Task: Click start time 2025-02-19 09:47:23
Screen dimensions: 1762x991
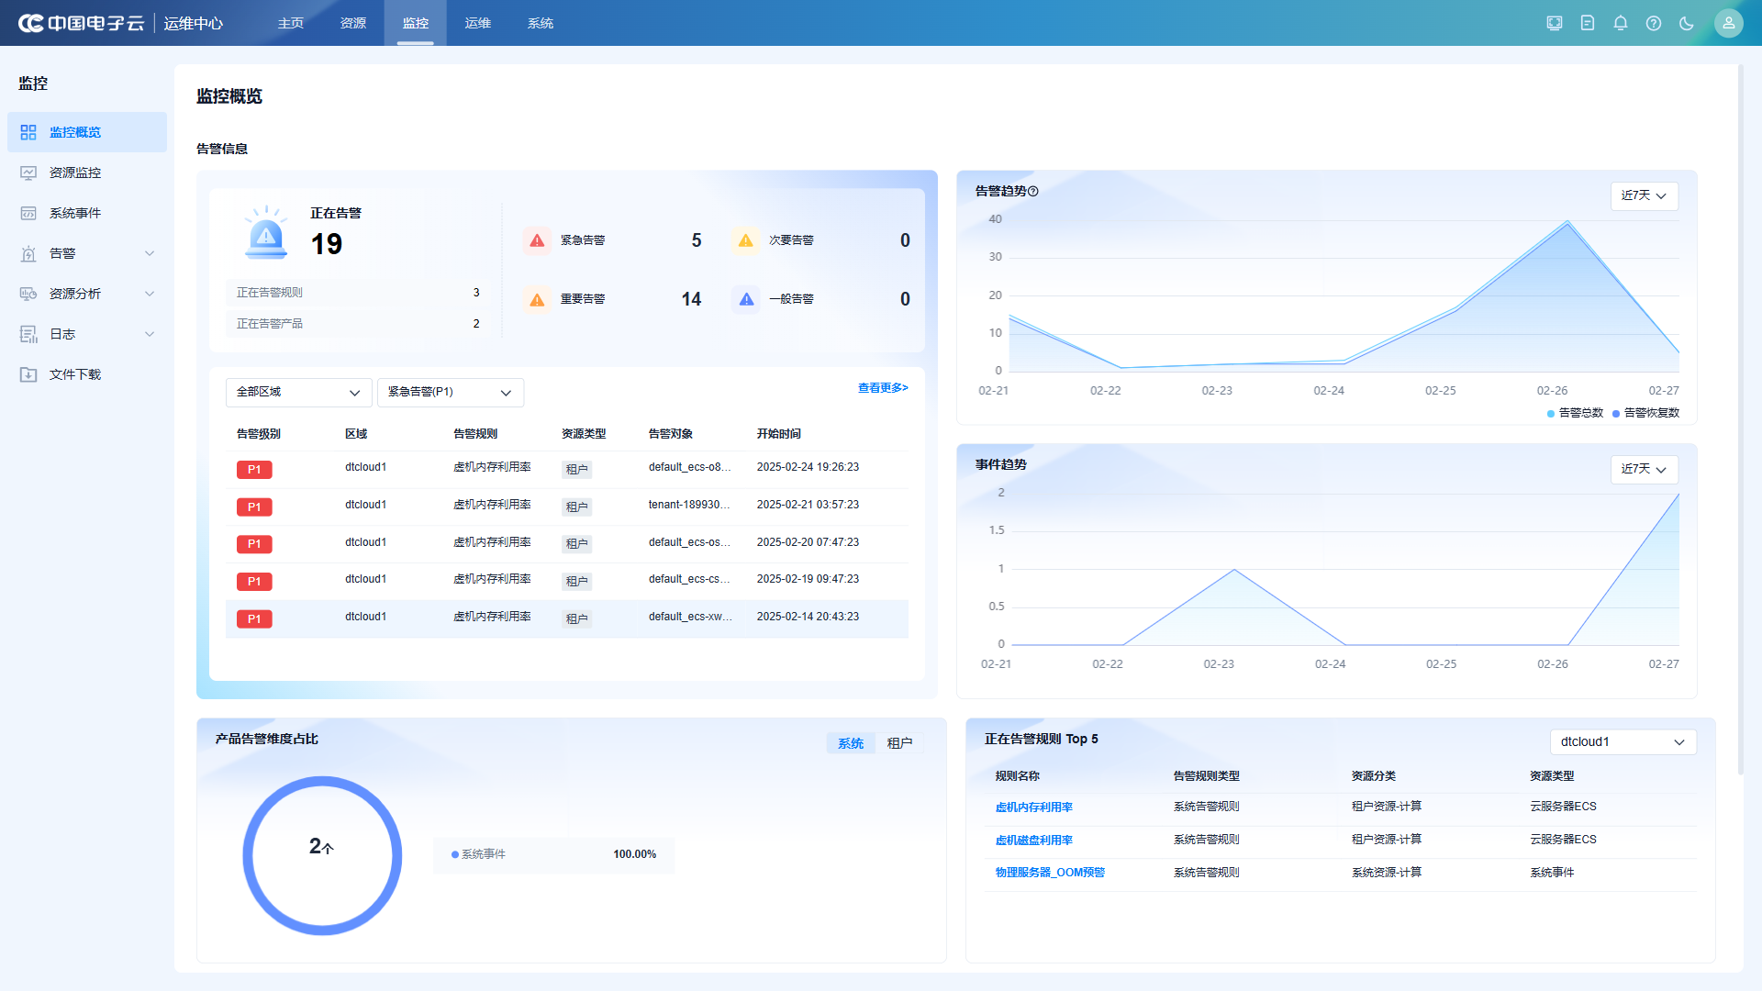Action: [x=808, y=579]
